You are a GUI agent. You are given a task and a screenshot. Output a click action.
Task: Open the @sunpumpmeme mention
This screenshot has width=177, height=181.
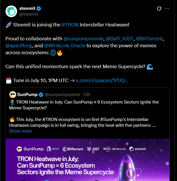click(x=83, y=39)
